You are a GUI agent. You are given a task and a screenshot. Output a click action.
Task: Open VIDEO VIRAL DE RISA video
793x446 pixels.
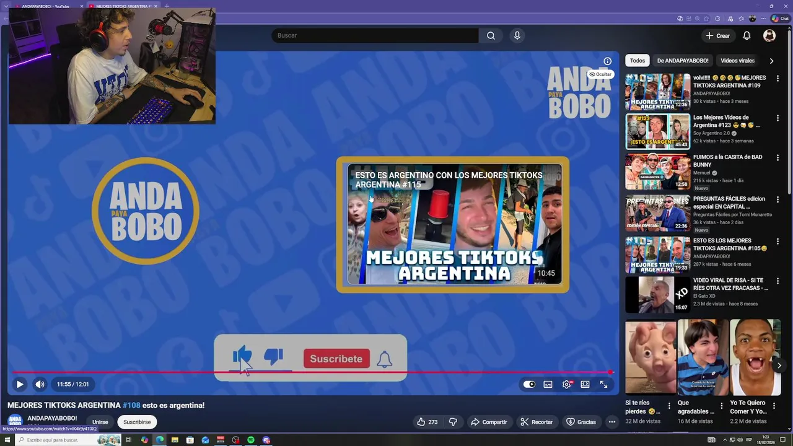[657, 295]
